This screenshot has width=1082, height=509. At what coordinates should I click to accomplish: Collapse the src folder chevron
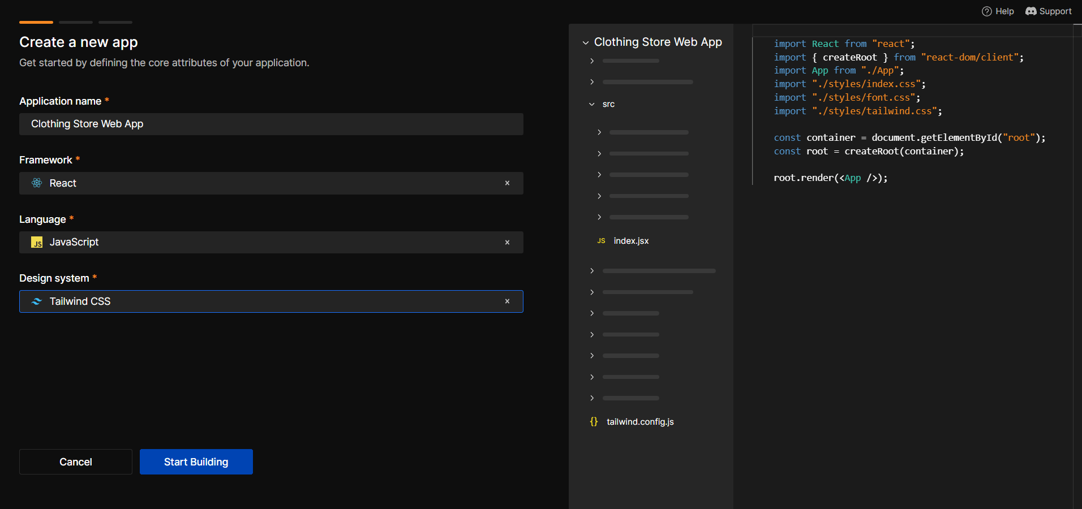point(592,104)
